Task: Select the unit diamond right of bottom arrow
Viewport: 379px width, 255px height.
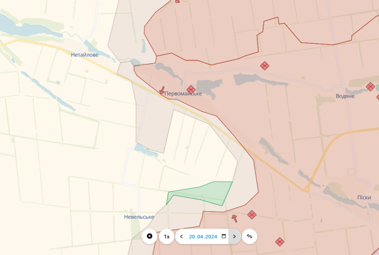Action: tap(252, 214)
